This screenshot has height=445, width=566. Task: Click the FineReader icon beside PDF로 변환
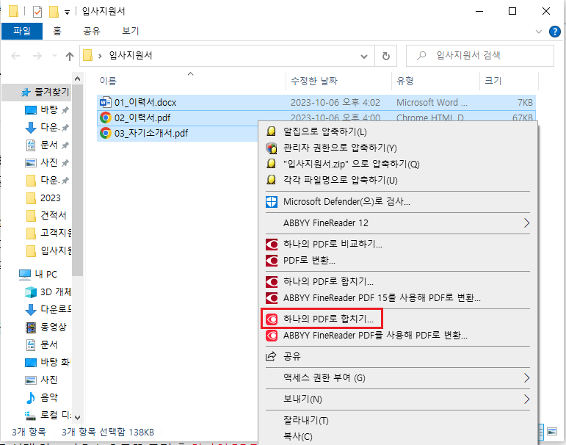coord(272,261)
